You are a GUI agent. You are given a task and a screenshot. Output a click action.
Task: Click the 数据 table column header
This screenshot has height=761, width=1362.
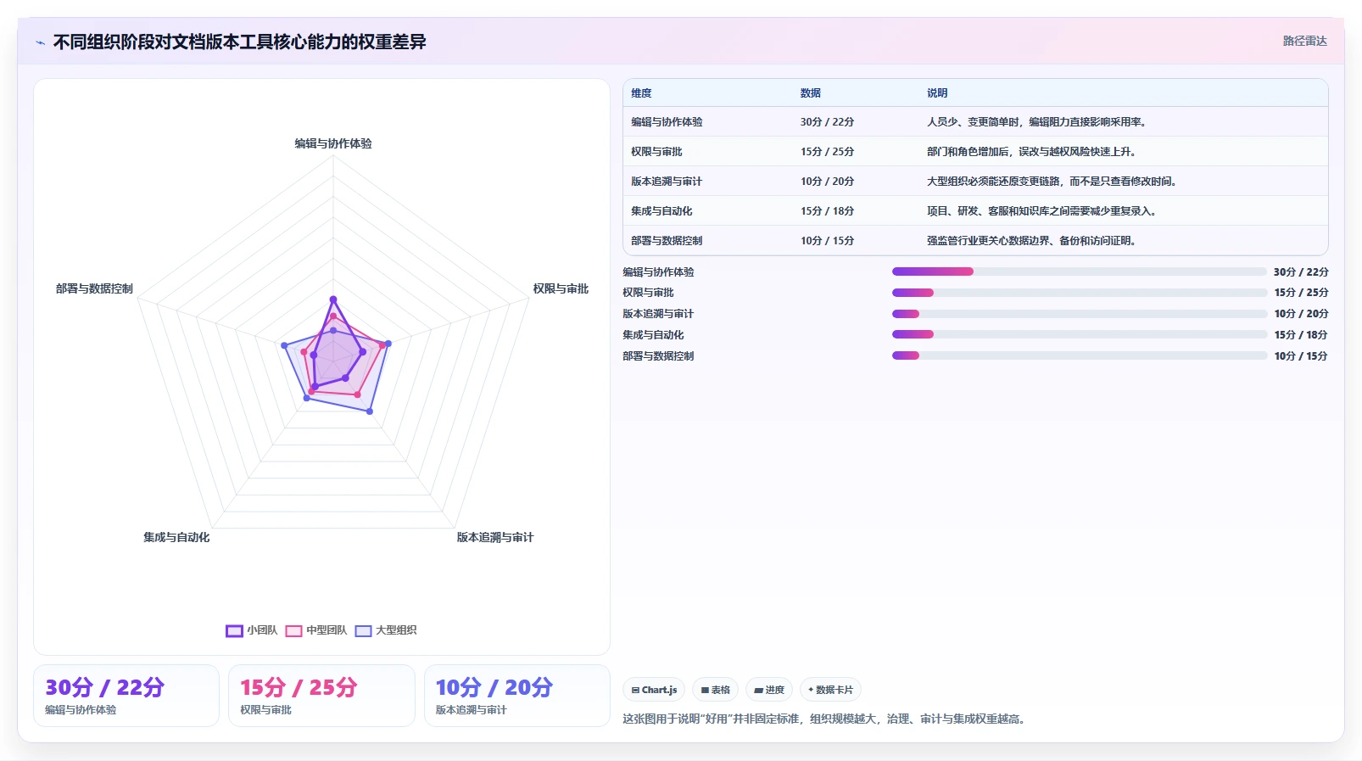(811, 93)
